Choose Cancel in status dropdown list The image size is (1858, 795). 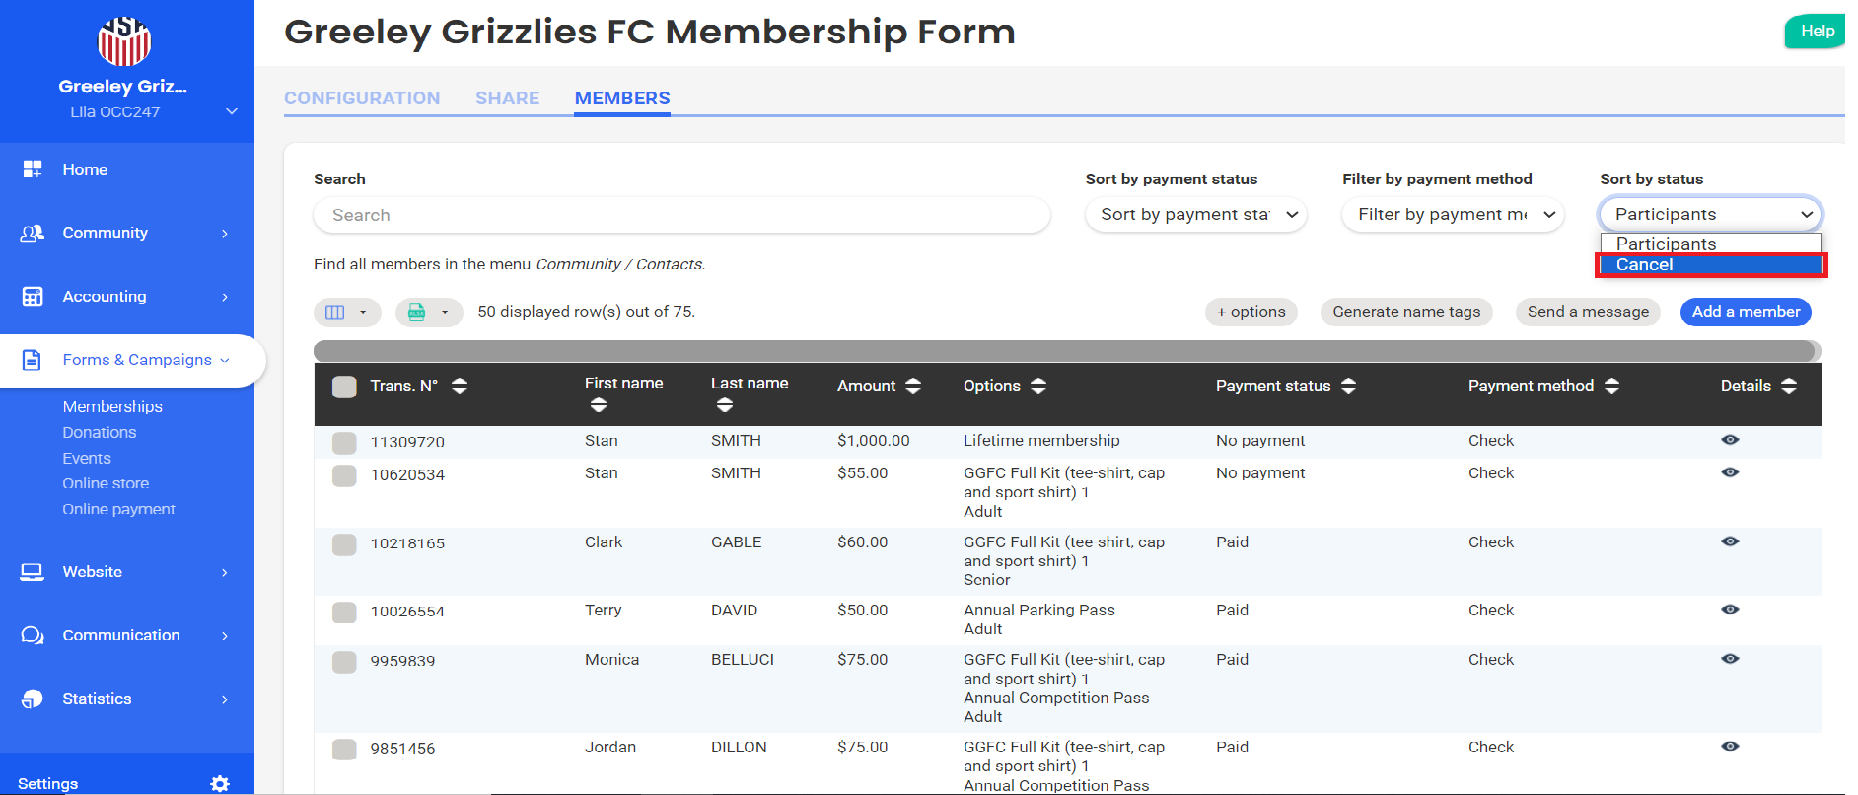coord(1709,264)
